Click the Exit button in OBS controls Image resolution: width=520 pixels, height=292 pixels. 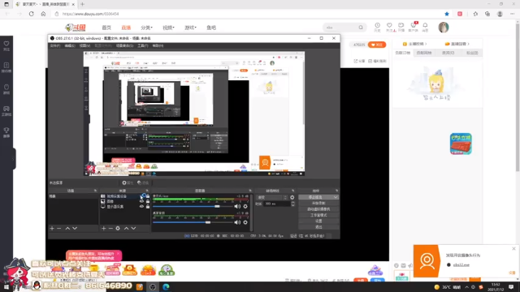click(318, 227)
